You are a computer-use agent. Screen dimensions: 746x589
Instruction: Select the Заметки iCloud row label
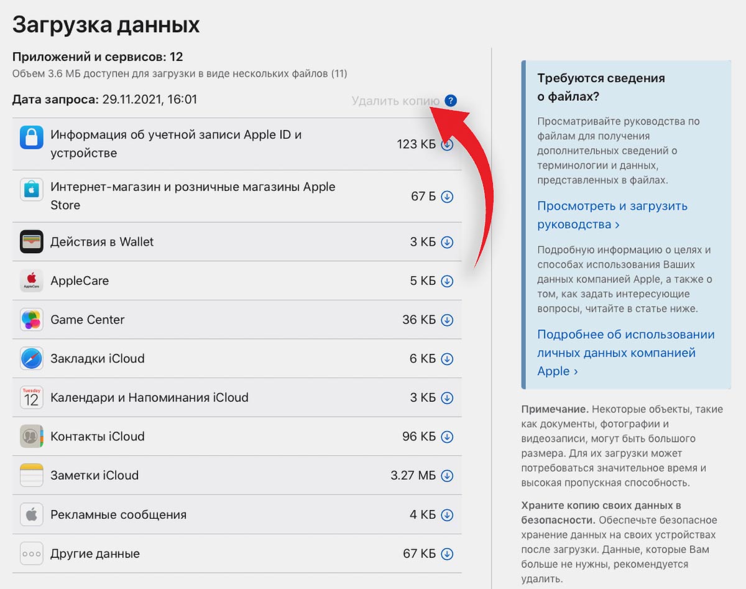coord(94,475)
